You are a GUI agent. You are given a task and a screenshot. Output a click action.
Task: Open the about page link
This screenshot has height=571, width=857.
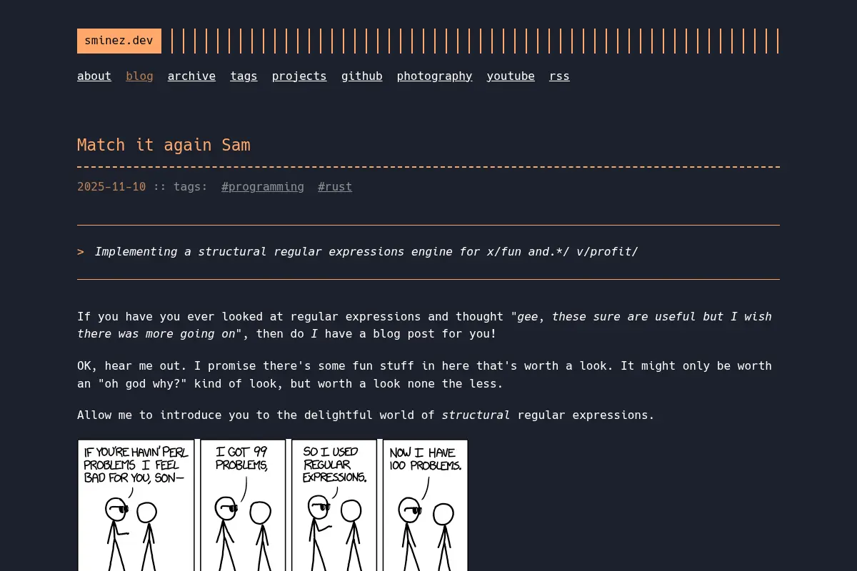pyautogui.click(x=94, y=76)
